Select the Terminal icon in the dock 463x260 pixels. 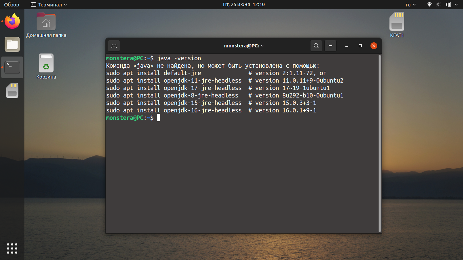click(12, 67)
